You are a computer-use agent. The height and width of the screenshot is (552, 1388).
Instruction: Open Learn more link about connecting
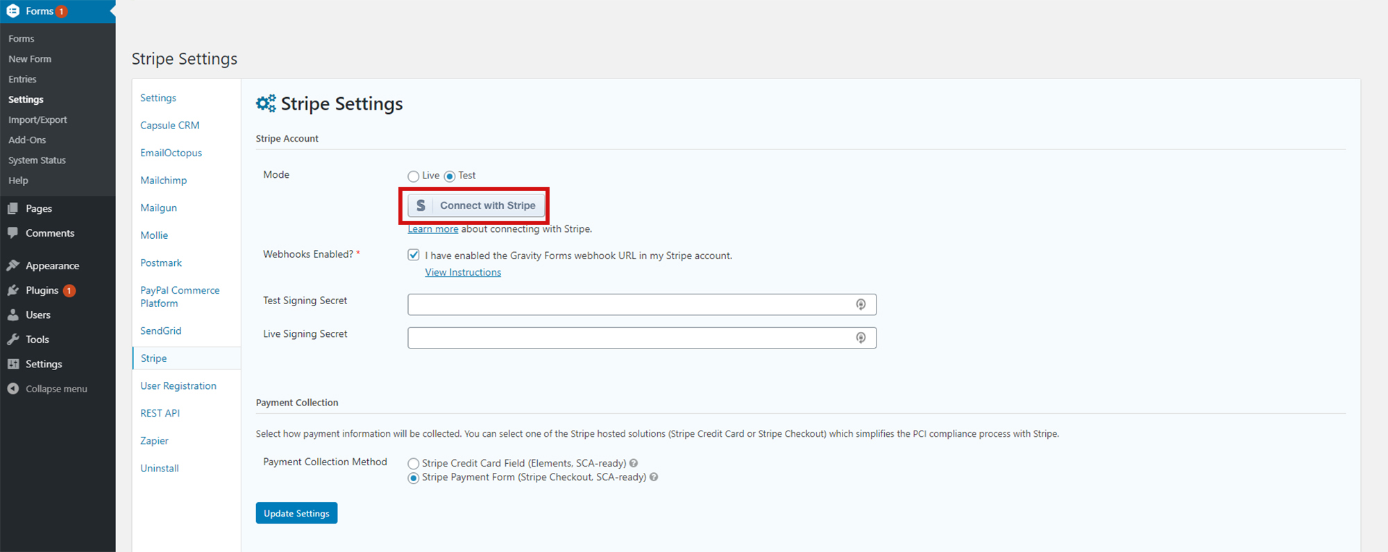pyautogui.click(x=433, y=229)
